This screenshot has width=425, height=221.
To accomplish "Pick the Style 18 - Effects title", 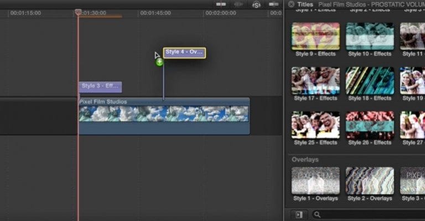I will [x=370, y=81].
